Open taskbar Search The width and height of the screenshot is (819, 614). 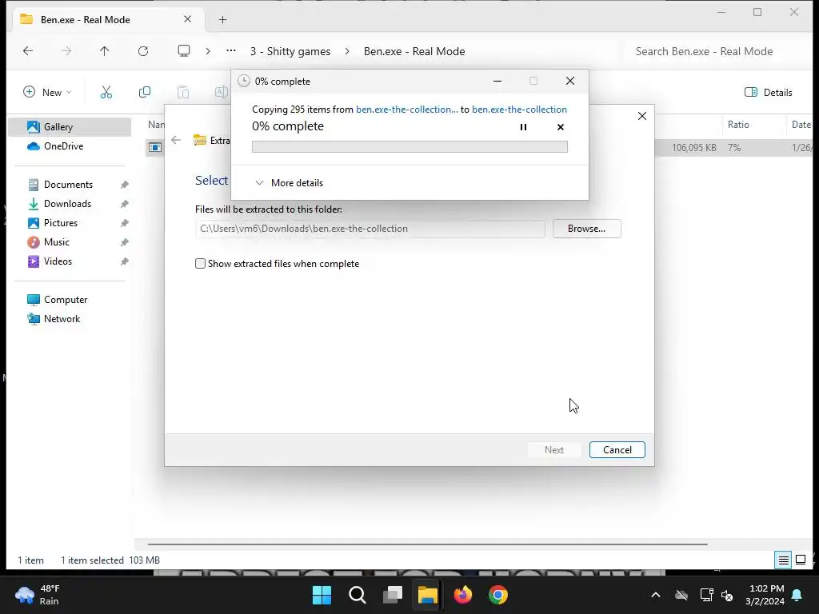pyautogui.click(x=358, y=595)
